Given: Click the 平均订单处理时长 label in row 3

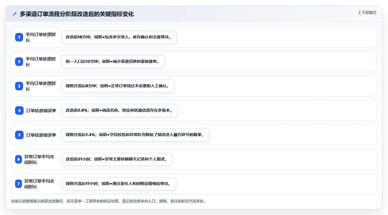Looking at the screenshot, I should (41, 86).
